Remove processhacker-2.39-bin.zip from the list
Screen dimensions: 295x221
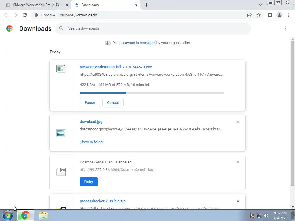(238, 201)
